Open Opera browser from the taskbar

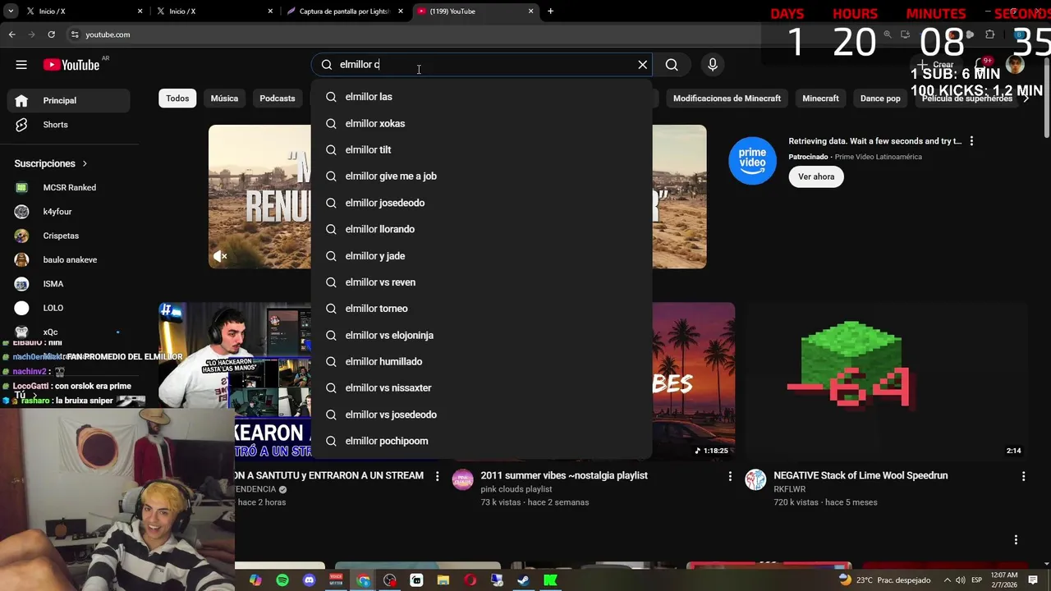470,580
